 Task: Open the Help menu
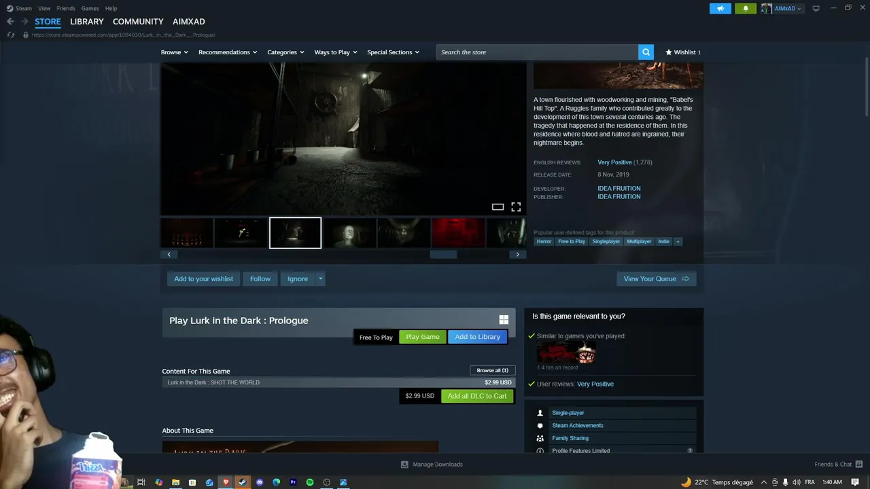[x=111, y=8]
